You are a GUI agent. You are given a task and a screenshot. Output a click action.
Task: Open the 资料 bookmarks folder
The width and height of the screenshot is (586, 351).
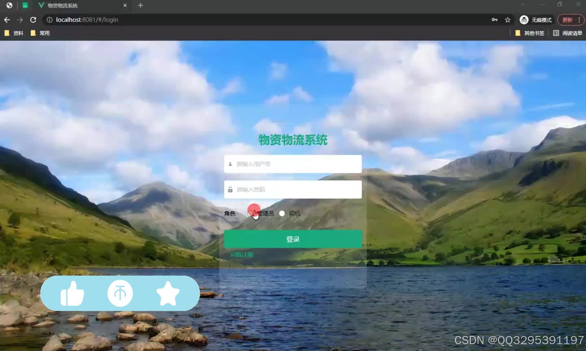(14, 33)
